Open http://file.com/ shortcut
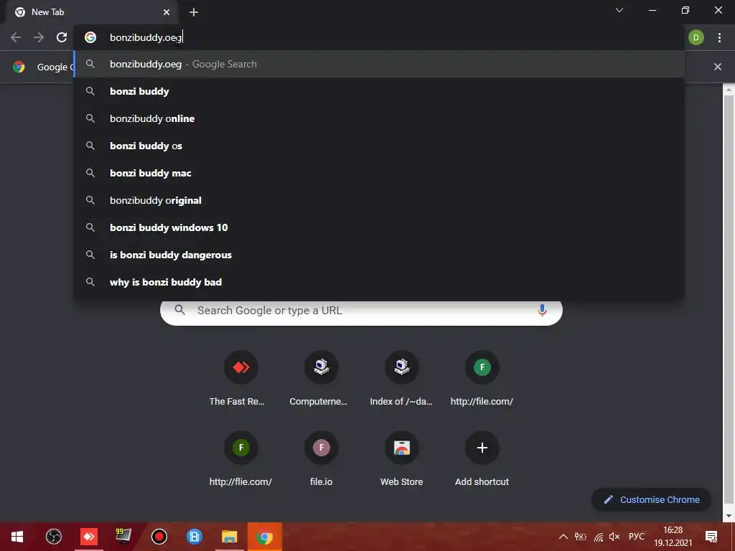Screen dimensions: 735x551 tap(482, 378)
